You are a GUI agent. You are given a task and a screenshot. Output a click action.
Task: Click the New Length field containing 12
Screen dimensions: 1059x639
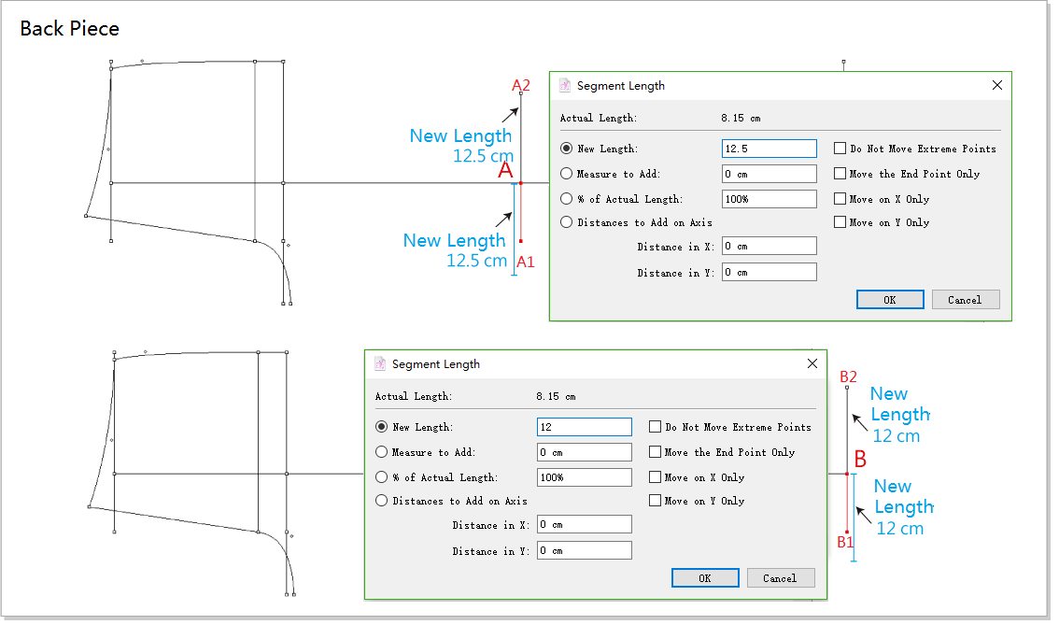pos(584,427)
